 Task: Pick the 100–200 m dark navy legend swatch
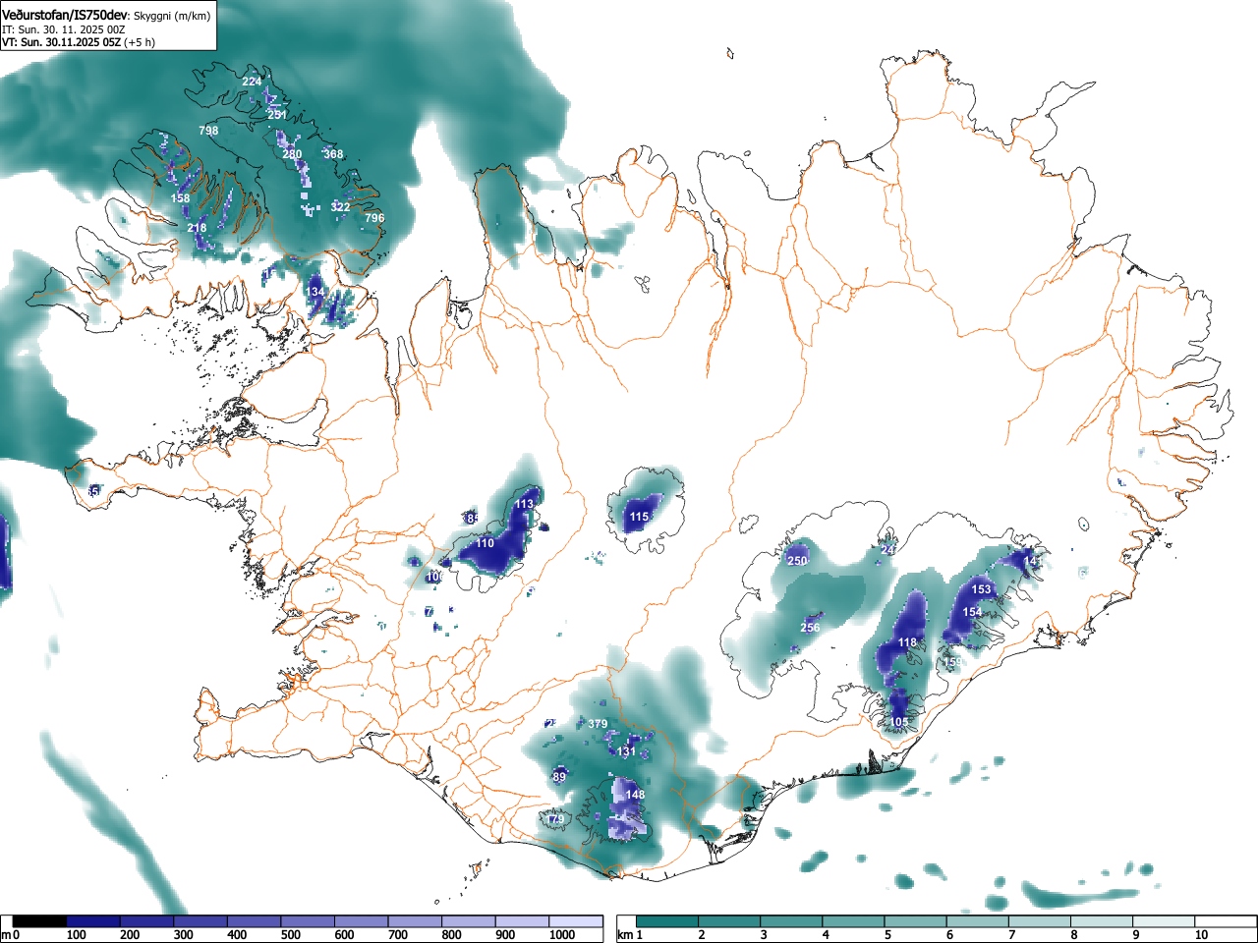point(93,921)
